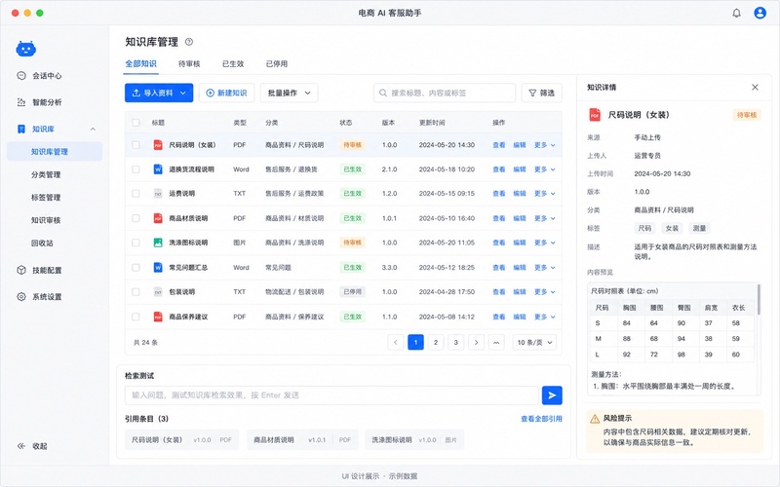Open 技能配置 cube icon in sidebar
The width and height of the screenshot is (780, 487).
(21, 270)
